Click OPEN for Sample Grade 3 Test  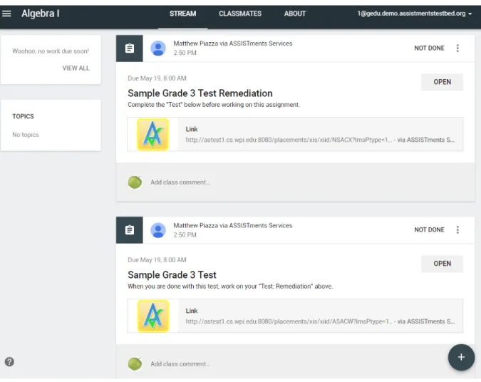(x=442, y=264)
